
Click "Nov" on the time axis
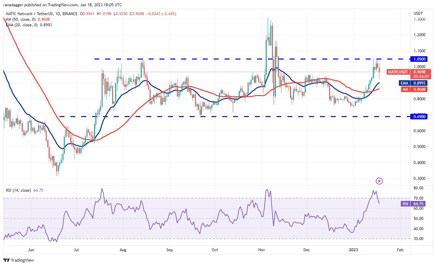(262, 250)
